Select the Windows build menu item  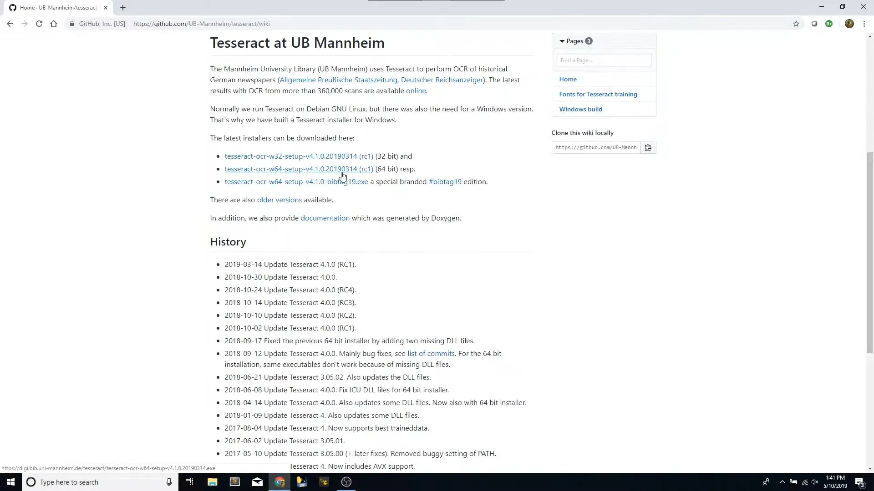point(580,109)
